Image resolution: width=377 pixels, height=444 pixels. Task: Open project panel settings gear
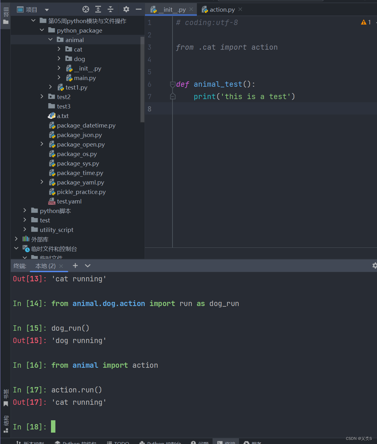pos(126,9)
